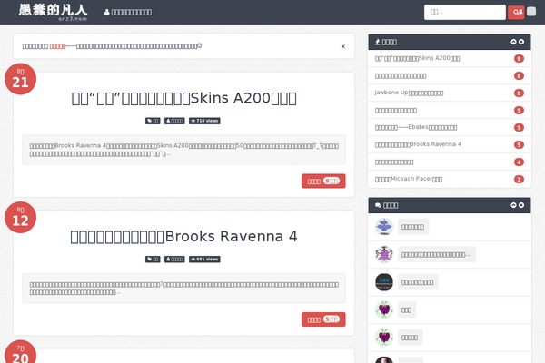
Task: Click the tag badge under Skins A200 title
Action: pos(153,121)
